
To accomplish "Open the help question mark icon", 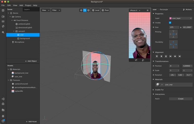I will click(x=3, y=121).
